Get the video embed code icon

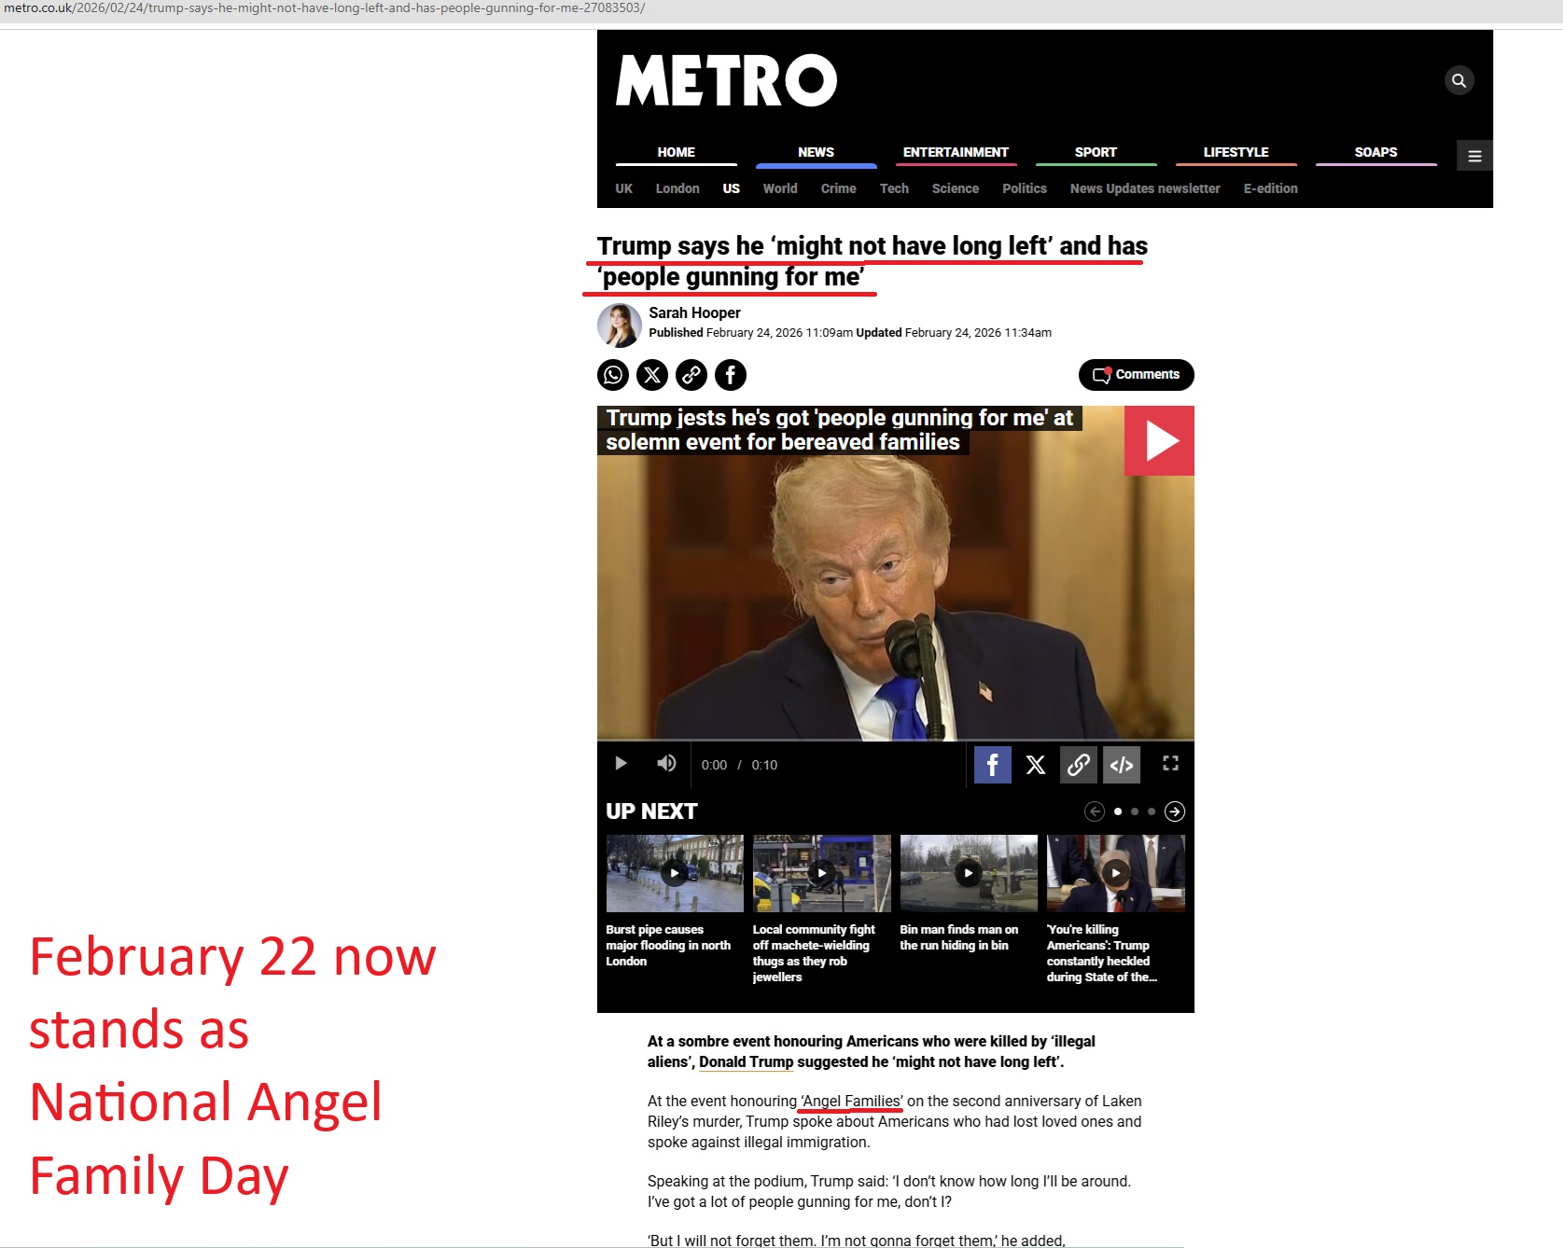(1122, 765)
